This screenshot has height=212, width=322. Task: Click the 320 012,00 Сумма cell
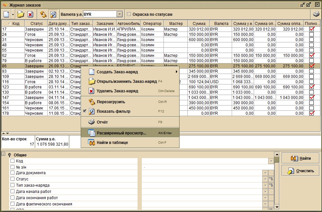[199, 29]
